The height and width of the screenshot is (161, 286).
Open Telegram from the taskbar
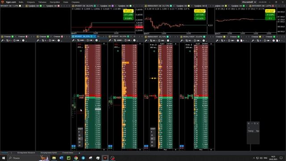pos(83,158)
